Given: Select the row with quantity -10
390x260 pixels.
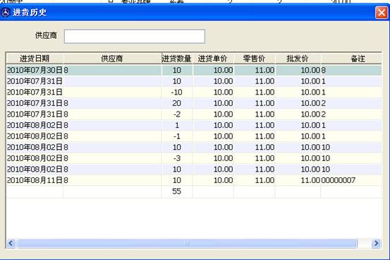Looking at the screenshot, I should click(x=194, y=93).
